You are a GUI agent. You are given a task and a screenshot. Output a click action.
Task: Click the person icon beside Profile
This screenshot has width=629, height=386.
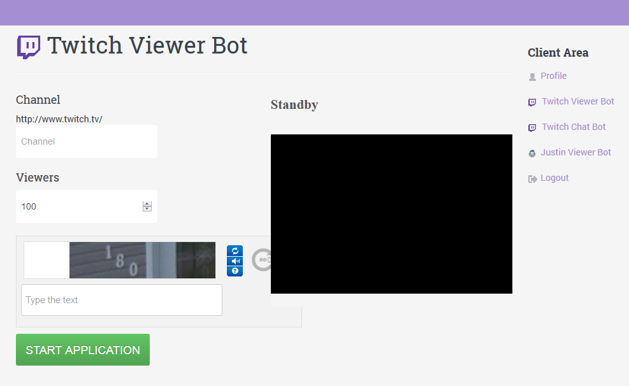[x=532, y=76]
